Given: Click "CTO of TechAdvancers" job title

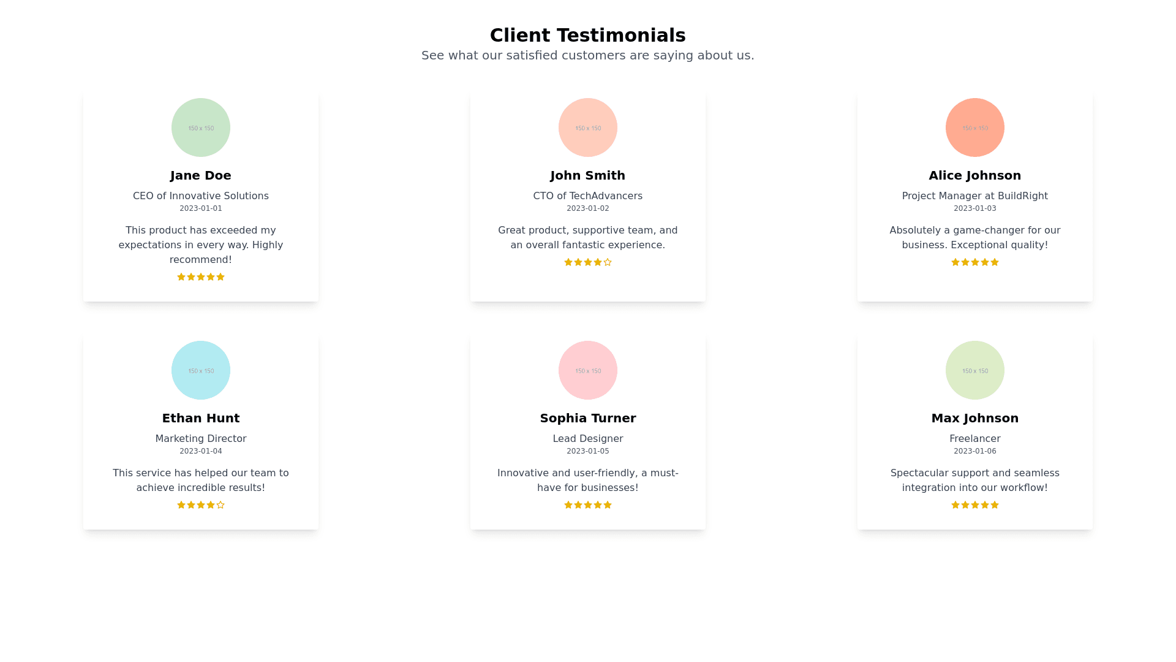Looking at the screenshot, I should coord(588,196).
